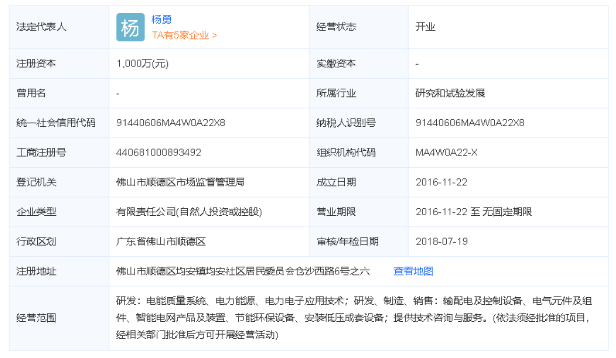Click the code value beside 统一社会信用代码
616x358 pixels.
[171, 123]
